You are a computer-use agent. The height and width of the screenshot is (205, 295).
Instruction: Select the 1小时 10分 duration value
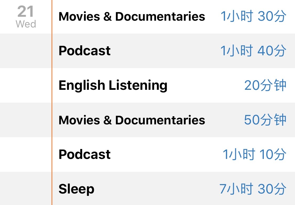(x=255, y=154)
